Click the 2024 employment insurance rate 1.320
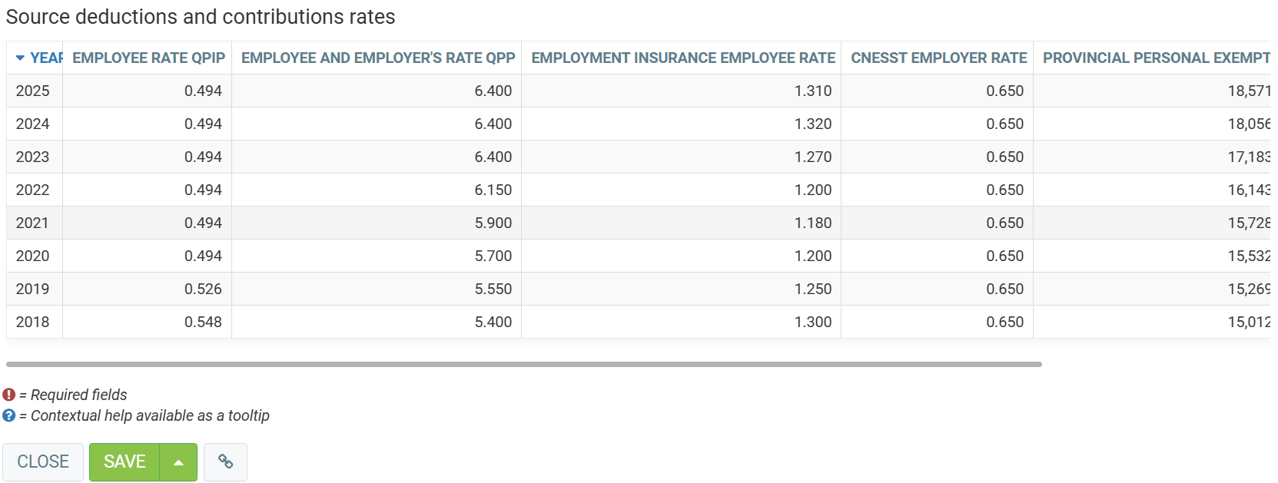 pyautogui.click(x=812, y=124)
